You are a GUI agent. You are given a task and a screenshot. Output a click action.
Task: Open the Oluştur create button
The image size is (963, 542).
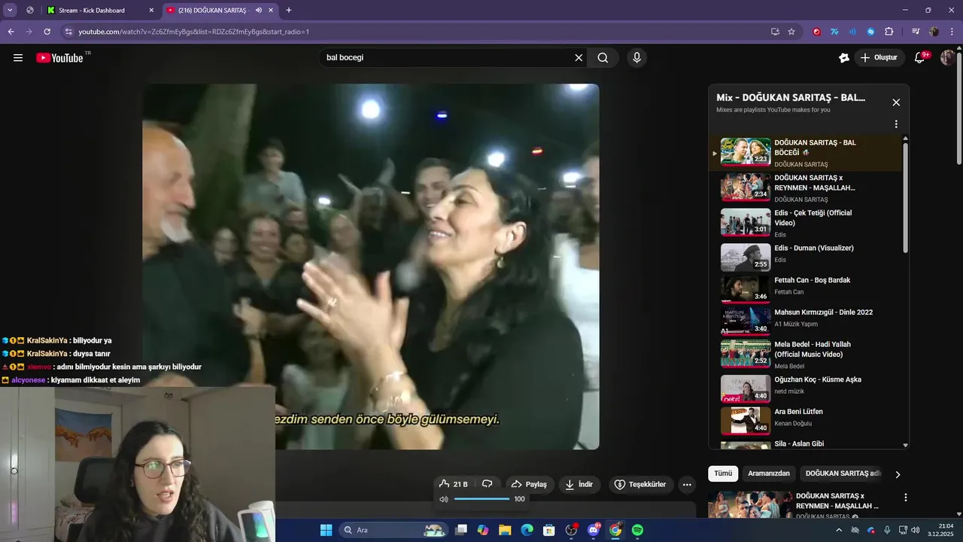[x=879, y=58]
